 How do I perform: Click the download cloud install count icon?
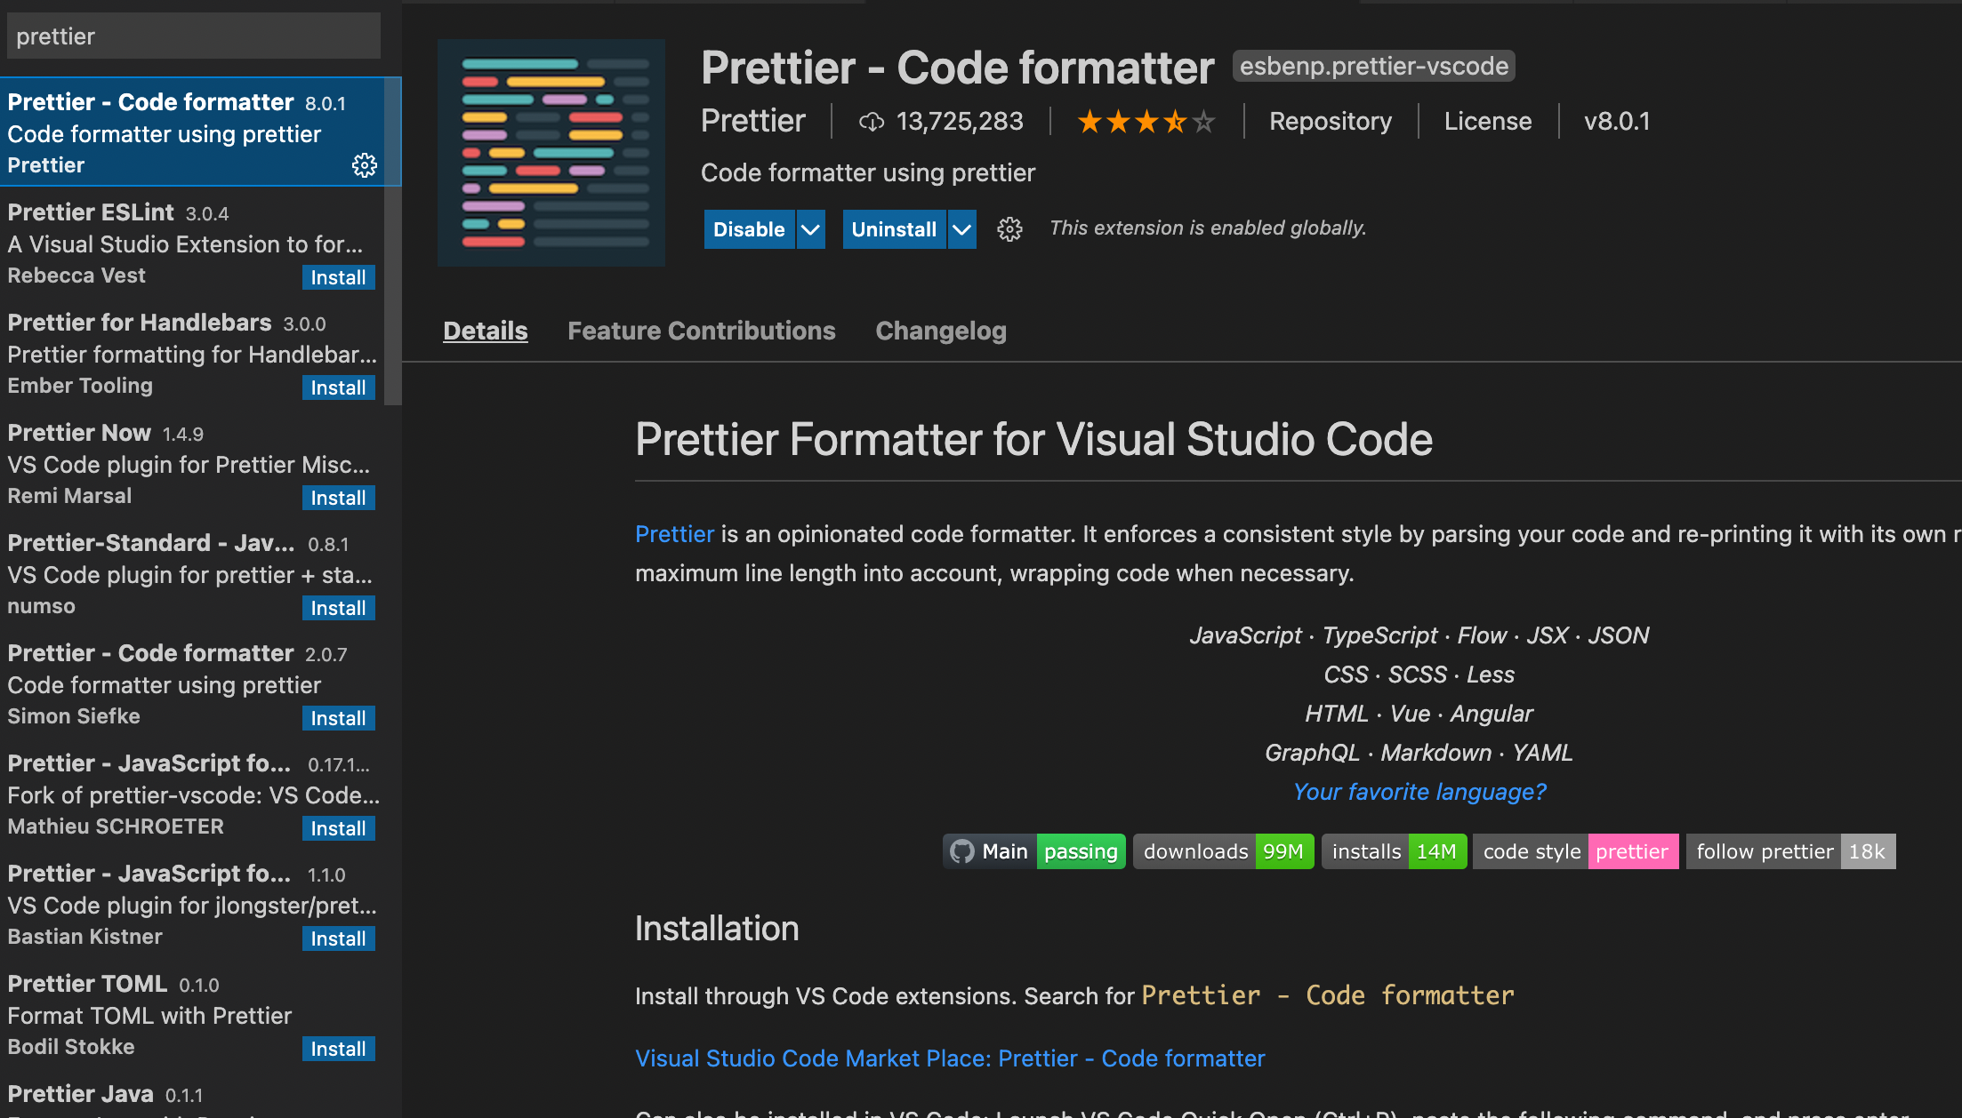(x=872, y=122)
